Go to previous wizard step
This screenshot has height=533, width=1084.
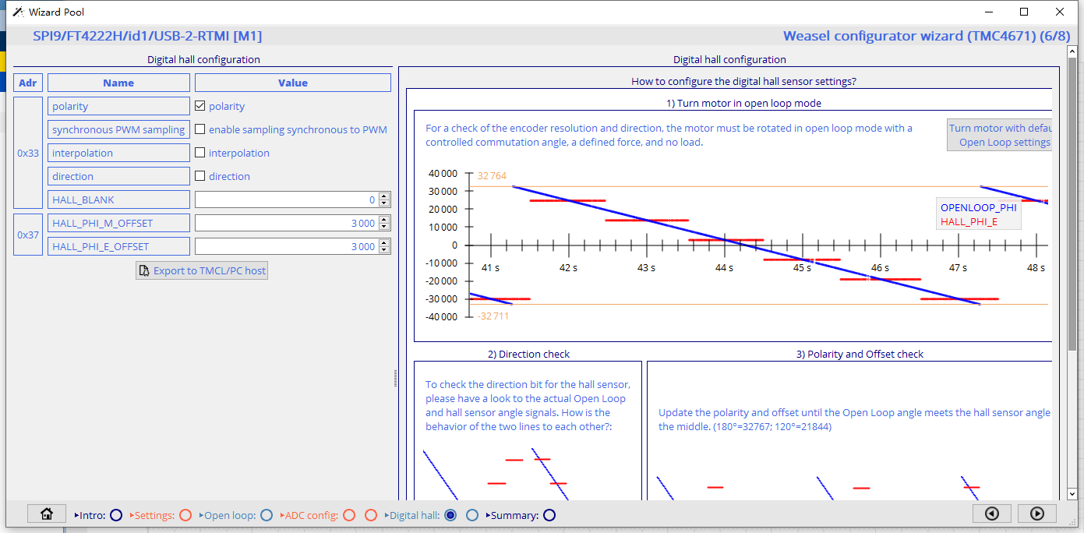coord(992,514)
